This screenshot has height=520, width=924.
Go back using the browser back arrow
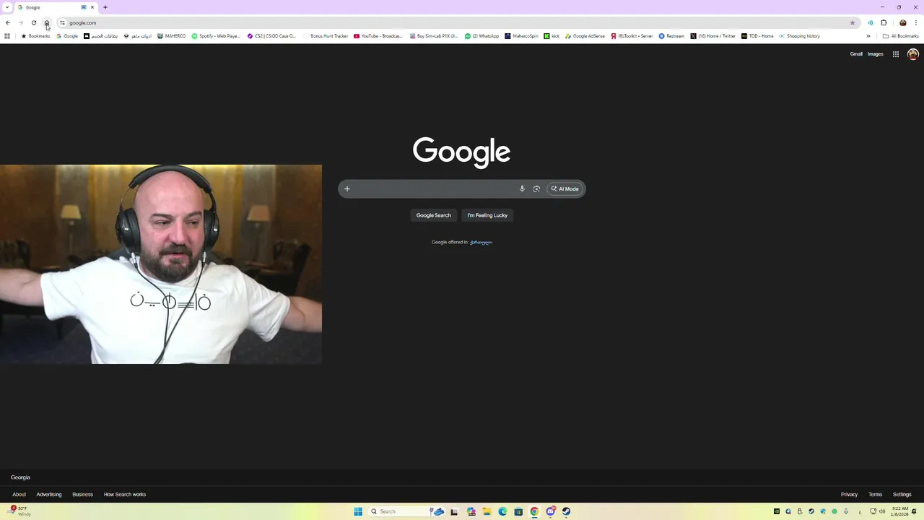tap(8, 22)
